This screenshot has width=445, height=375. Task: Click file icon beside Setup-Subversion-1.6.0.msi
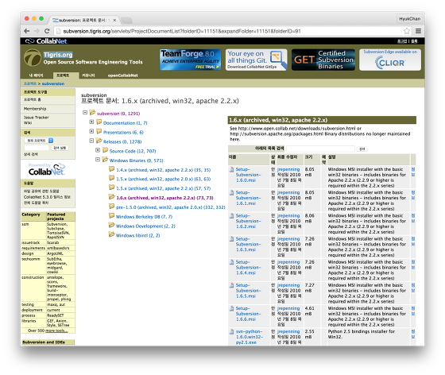[x=231, y=170]
